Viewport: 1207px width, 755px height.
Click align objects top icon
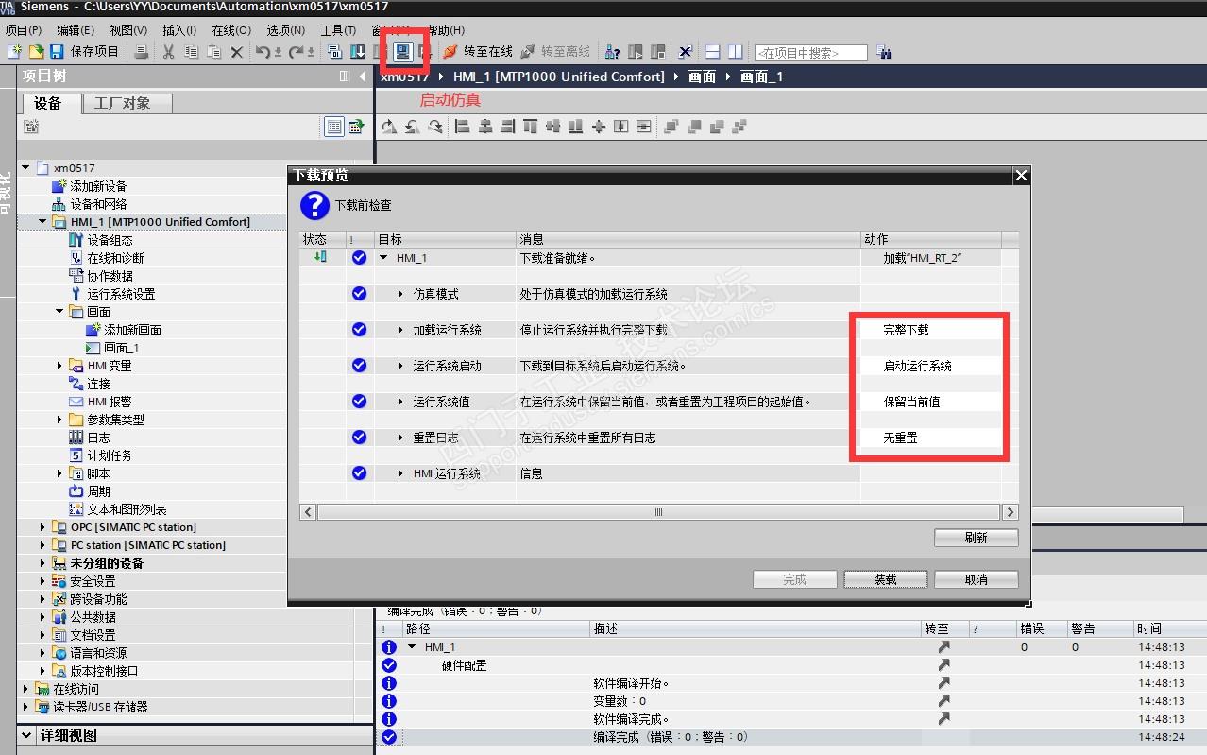click(530, 127)
